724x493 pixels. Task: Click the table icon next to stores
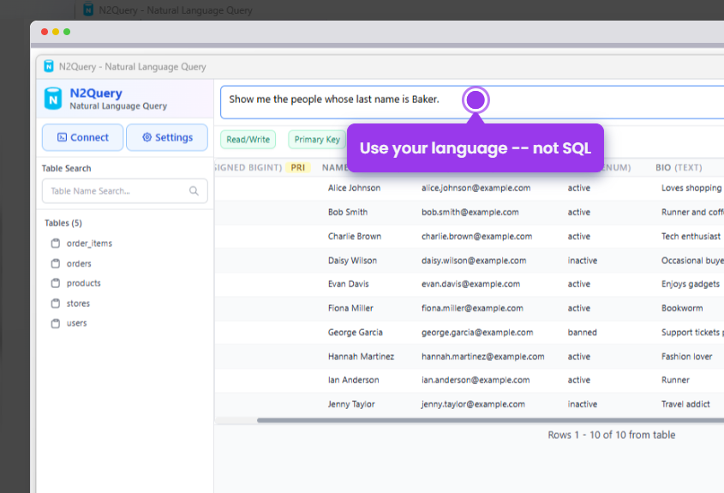point(56,304)
